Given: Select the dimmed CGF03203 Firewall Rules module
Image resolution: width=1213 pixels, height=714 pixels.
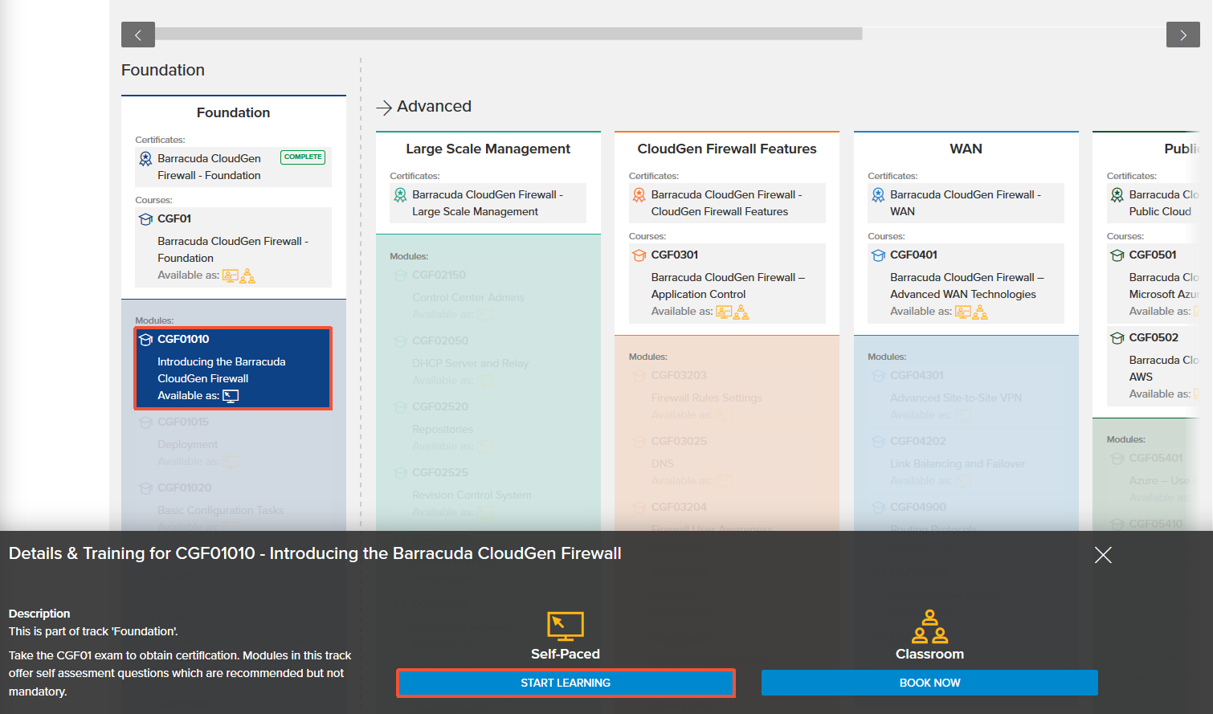Looking at the screenshot, I should coord(727,395).
